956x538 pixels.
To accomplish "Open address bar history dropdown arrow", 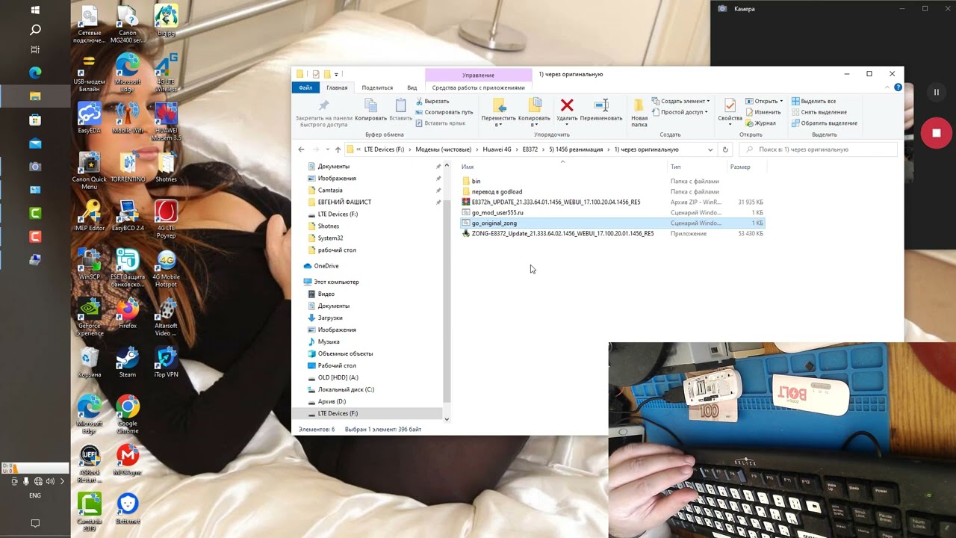I will click(710, 149).
